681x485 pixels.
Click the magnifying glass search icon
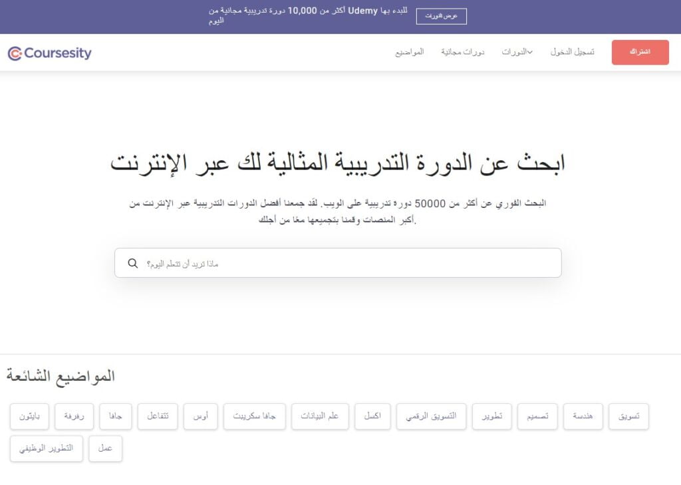133,263
